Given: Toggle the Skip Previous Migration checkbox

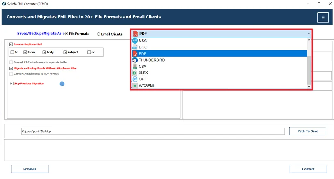Looking at the screenshot, I should pyautogui.click(x=11, y=83).
